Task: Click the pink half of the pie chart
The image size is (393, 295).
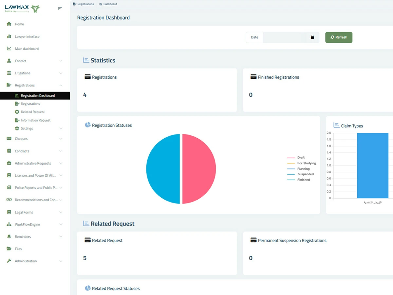Action: [x=198, y=169]
